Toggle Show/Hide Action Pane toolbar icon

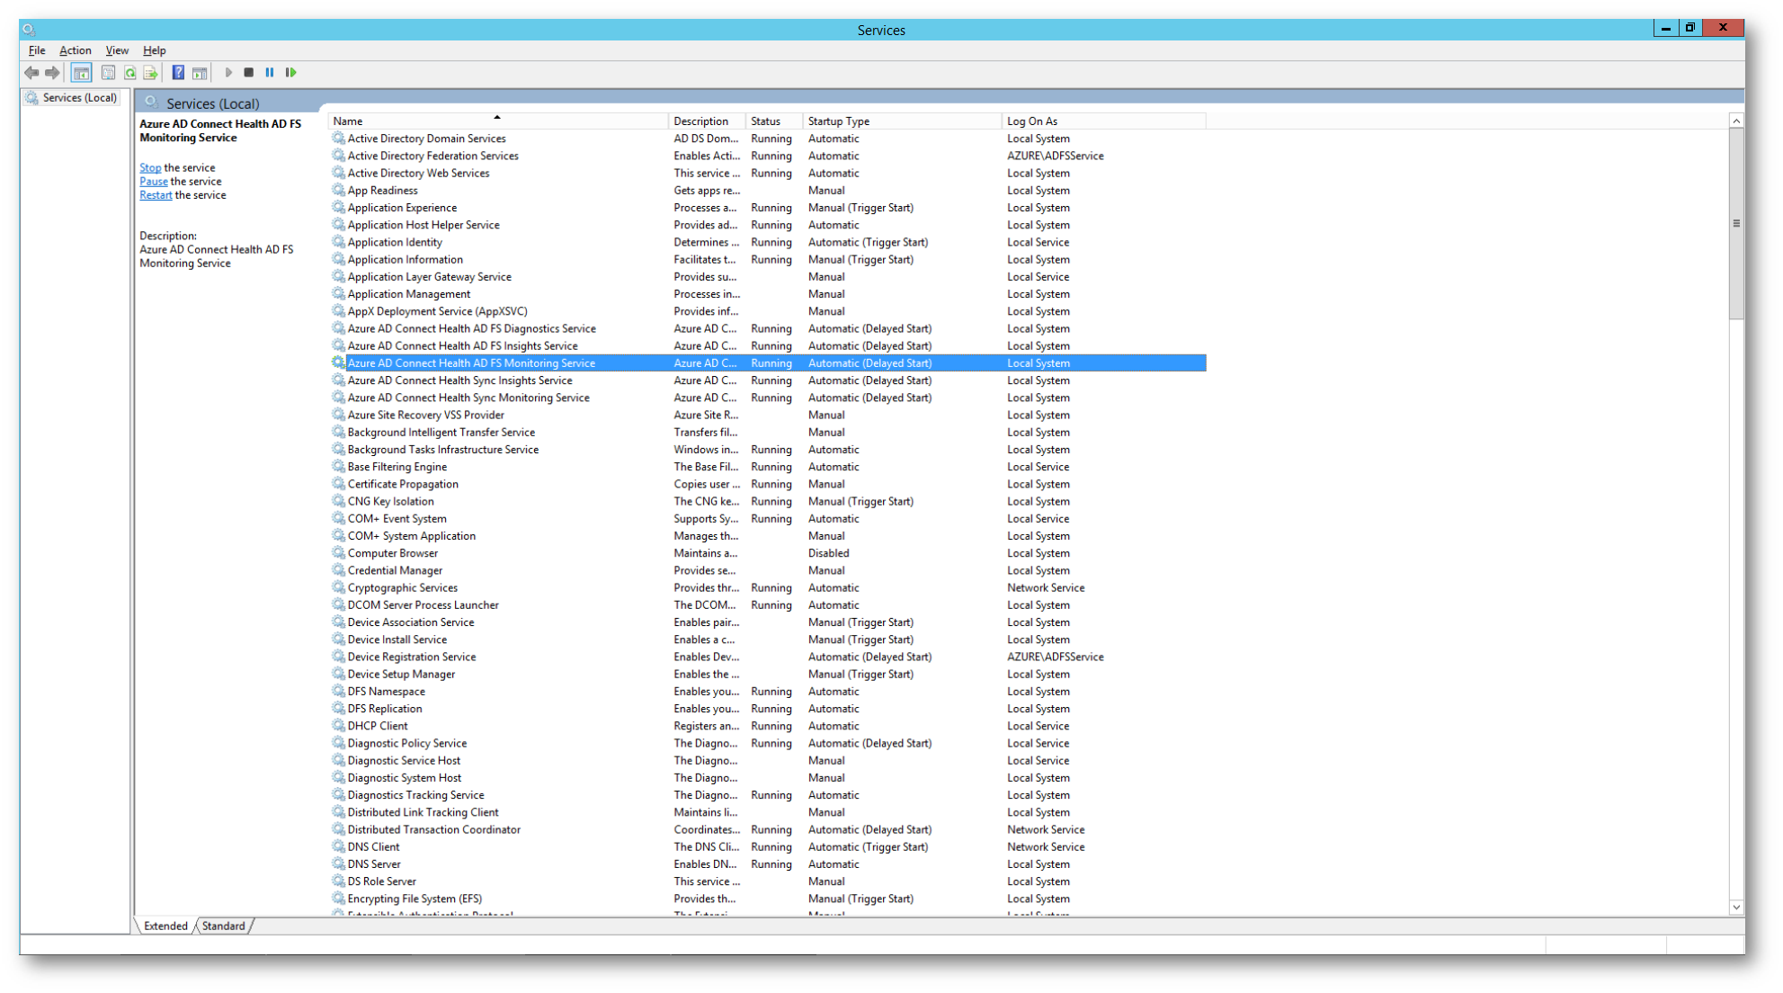pos(200,73)
